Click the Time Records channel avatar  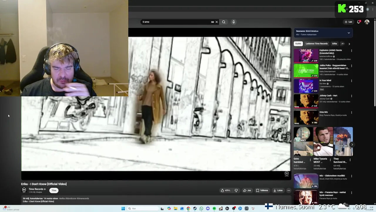click(x=24, y=190)
